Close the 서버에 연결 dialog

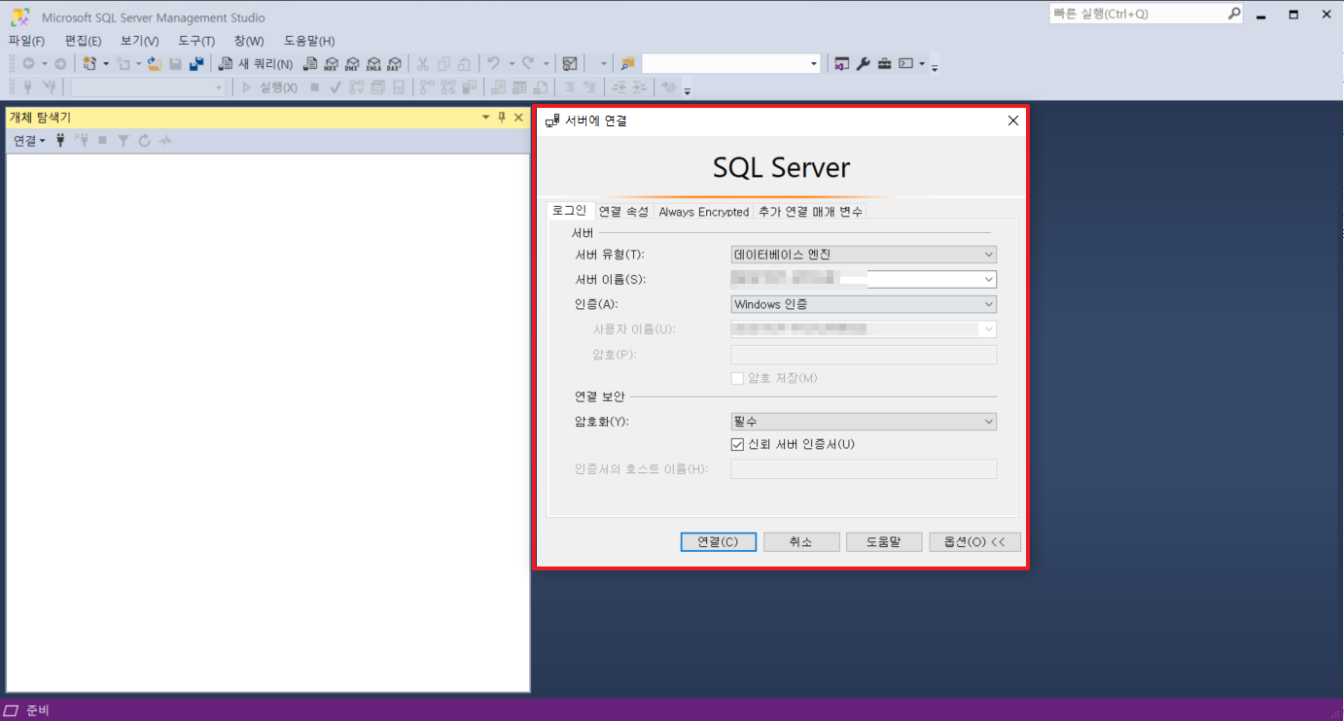(1012, 120)
